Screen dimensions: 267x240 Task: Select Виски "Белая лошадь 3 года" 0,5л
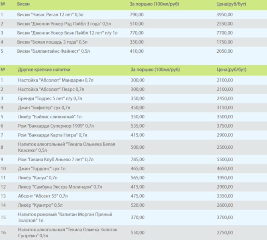(52, 42)
